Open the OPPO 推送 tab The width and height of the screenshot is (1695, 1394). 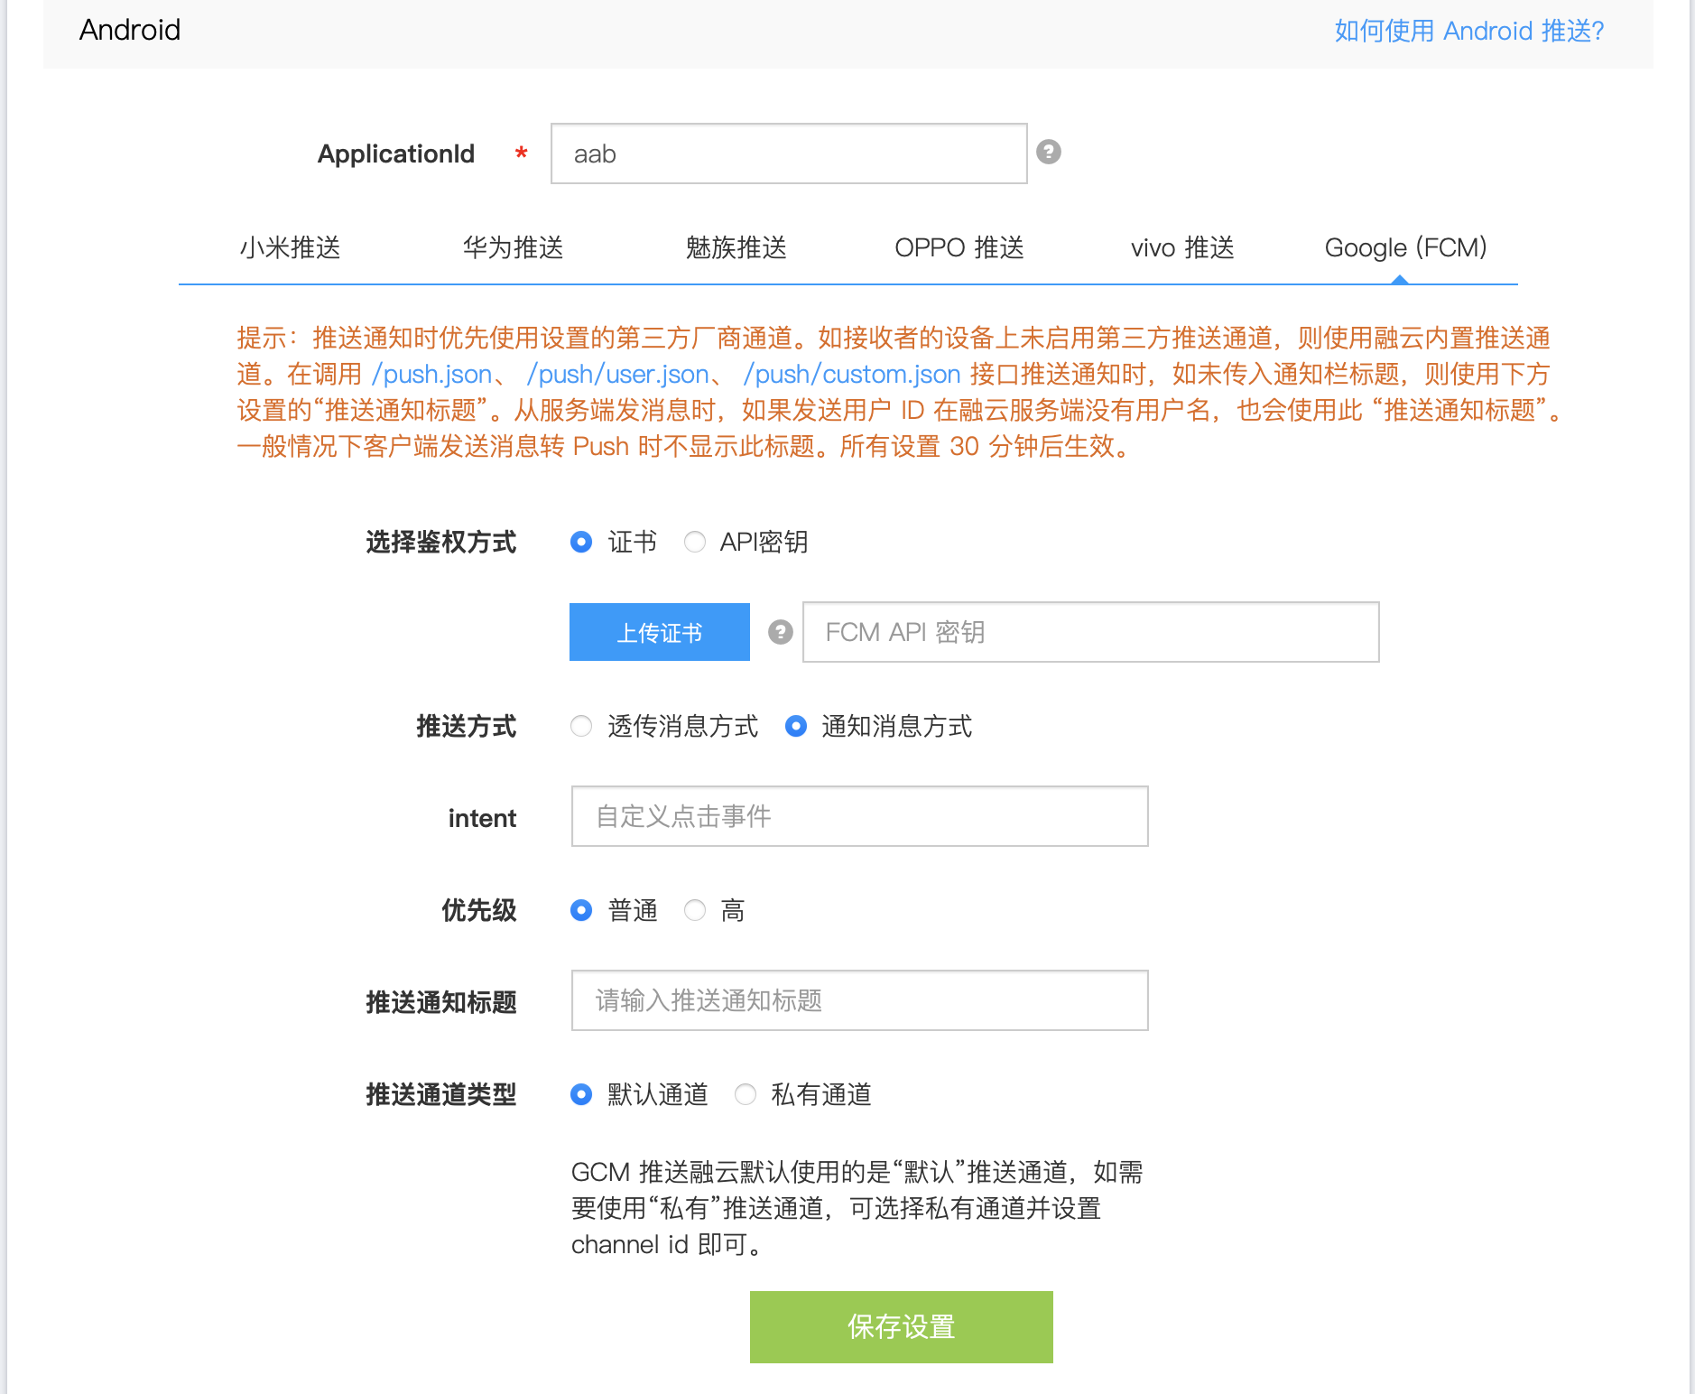click(959, 247)
